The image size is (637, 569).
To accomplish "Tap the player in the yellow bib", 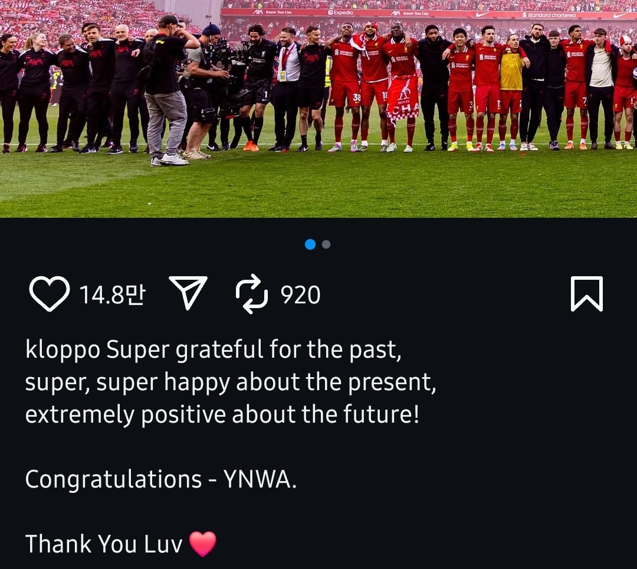I will pos(511,91).
